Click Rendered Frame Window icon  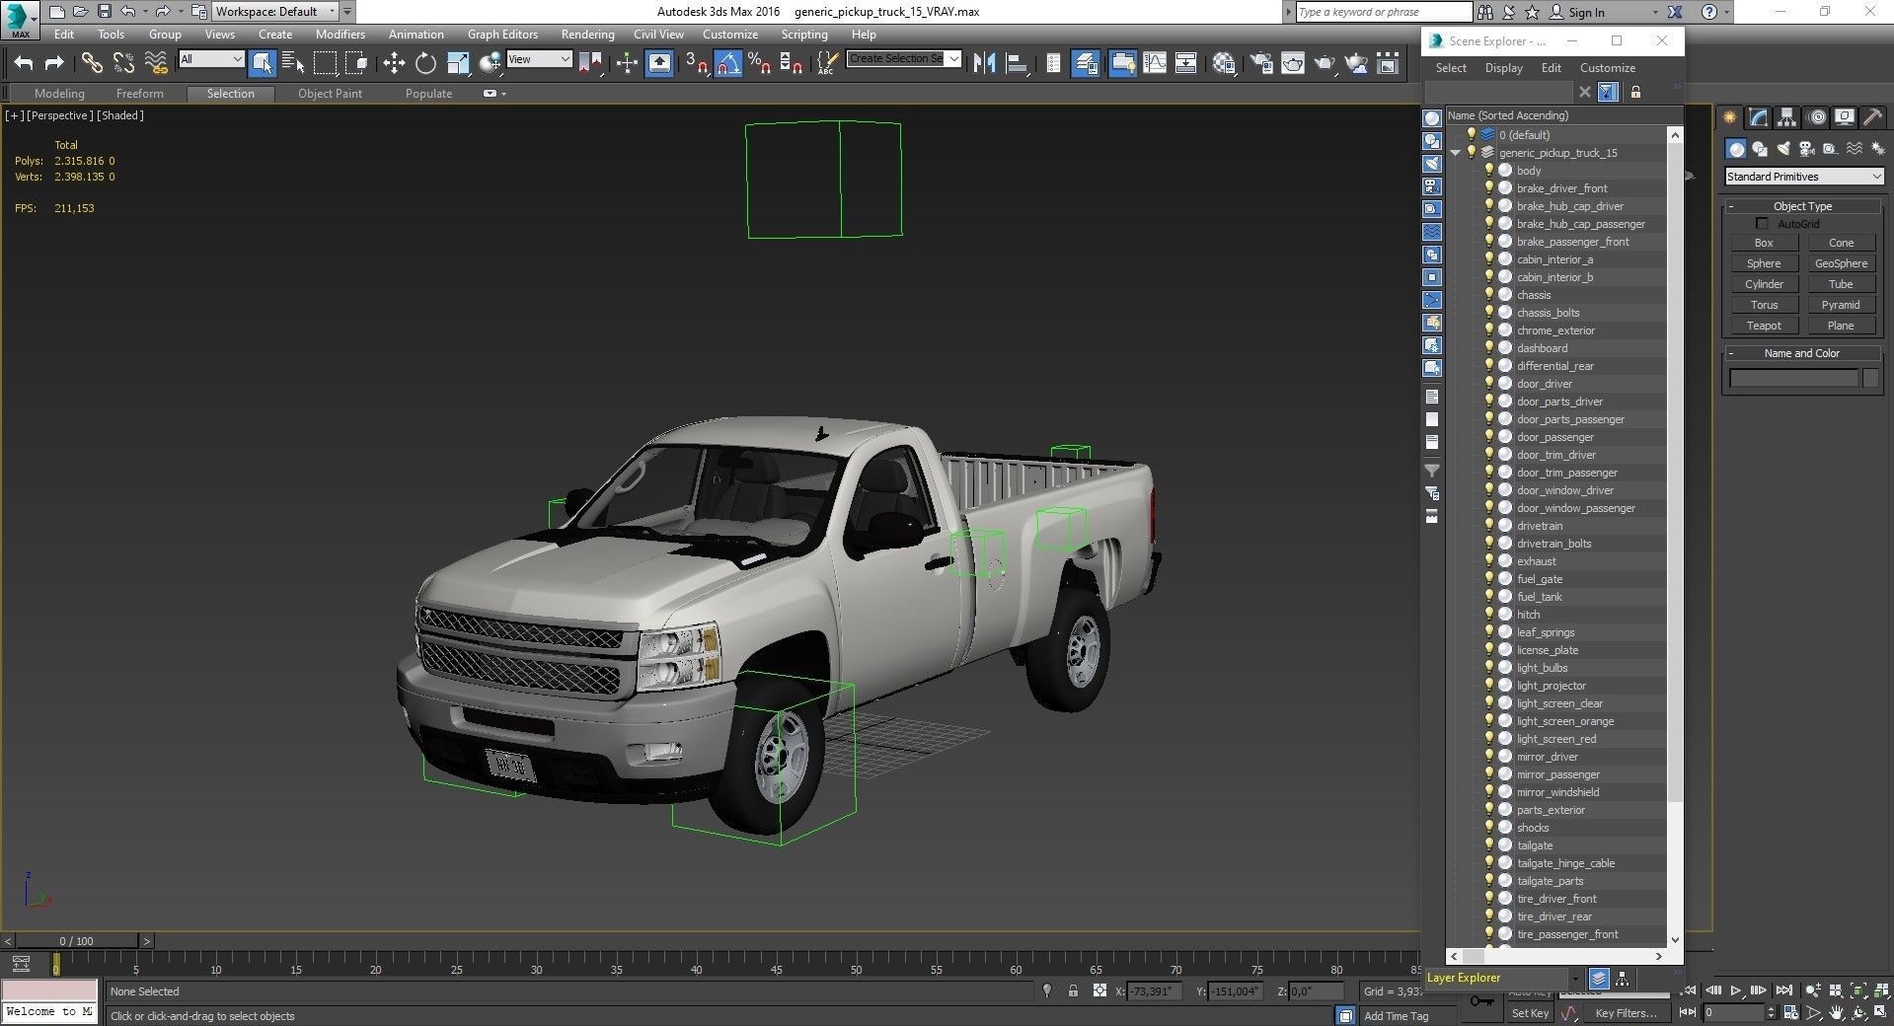coord(1293,62)
